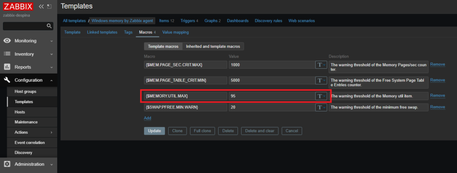This screenshot has width=457, height=173.
Task: Click the Inventory list icon
Action: point(7,54)
